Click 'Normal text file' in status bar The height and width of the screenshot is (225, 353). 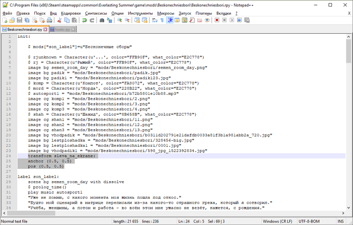pos(14,221)
